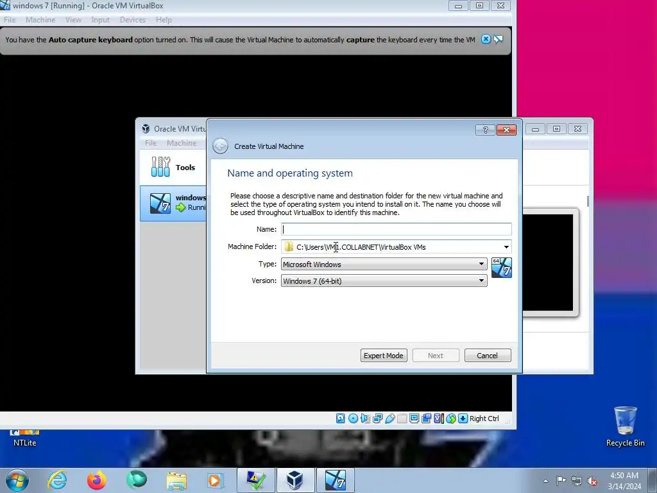
Task: Click the muted volume tray icon
Action: tap(592, 481)
